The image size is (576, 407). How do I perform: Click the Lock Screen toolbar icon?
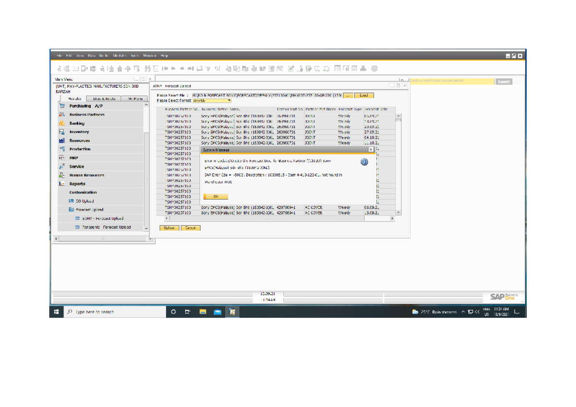coord(255,68)
